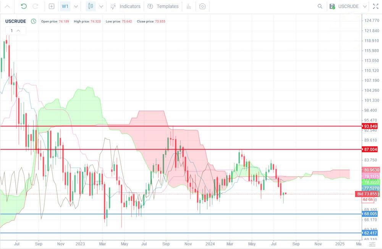Click the undo arrow icon
The image size is (382, 249).
click(x=24, y=6)
